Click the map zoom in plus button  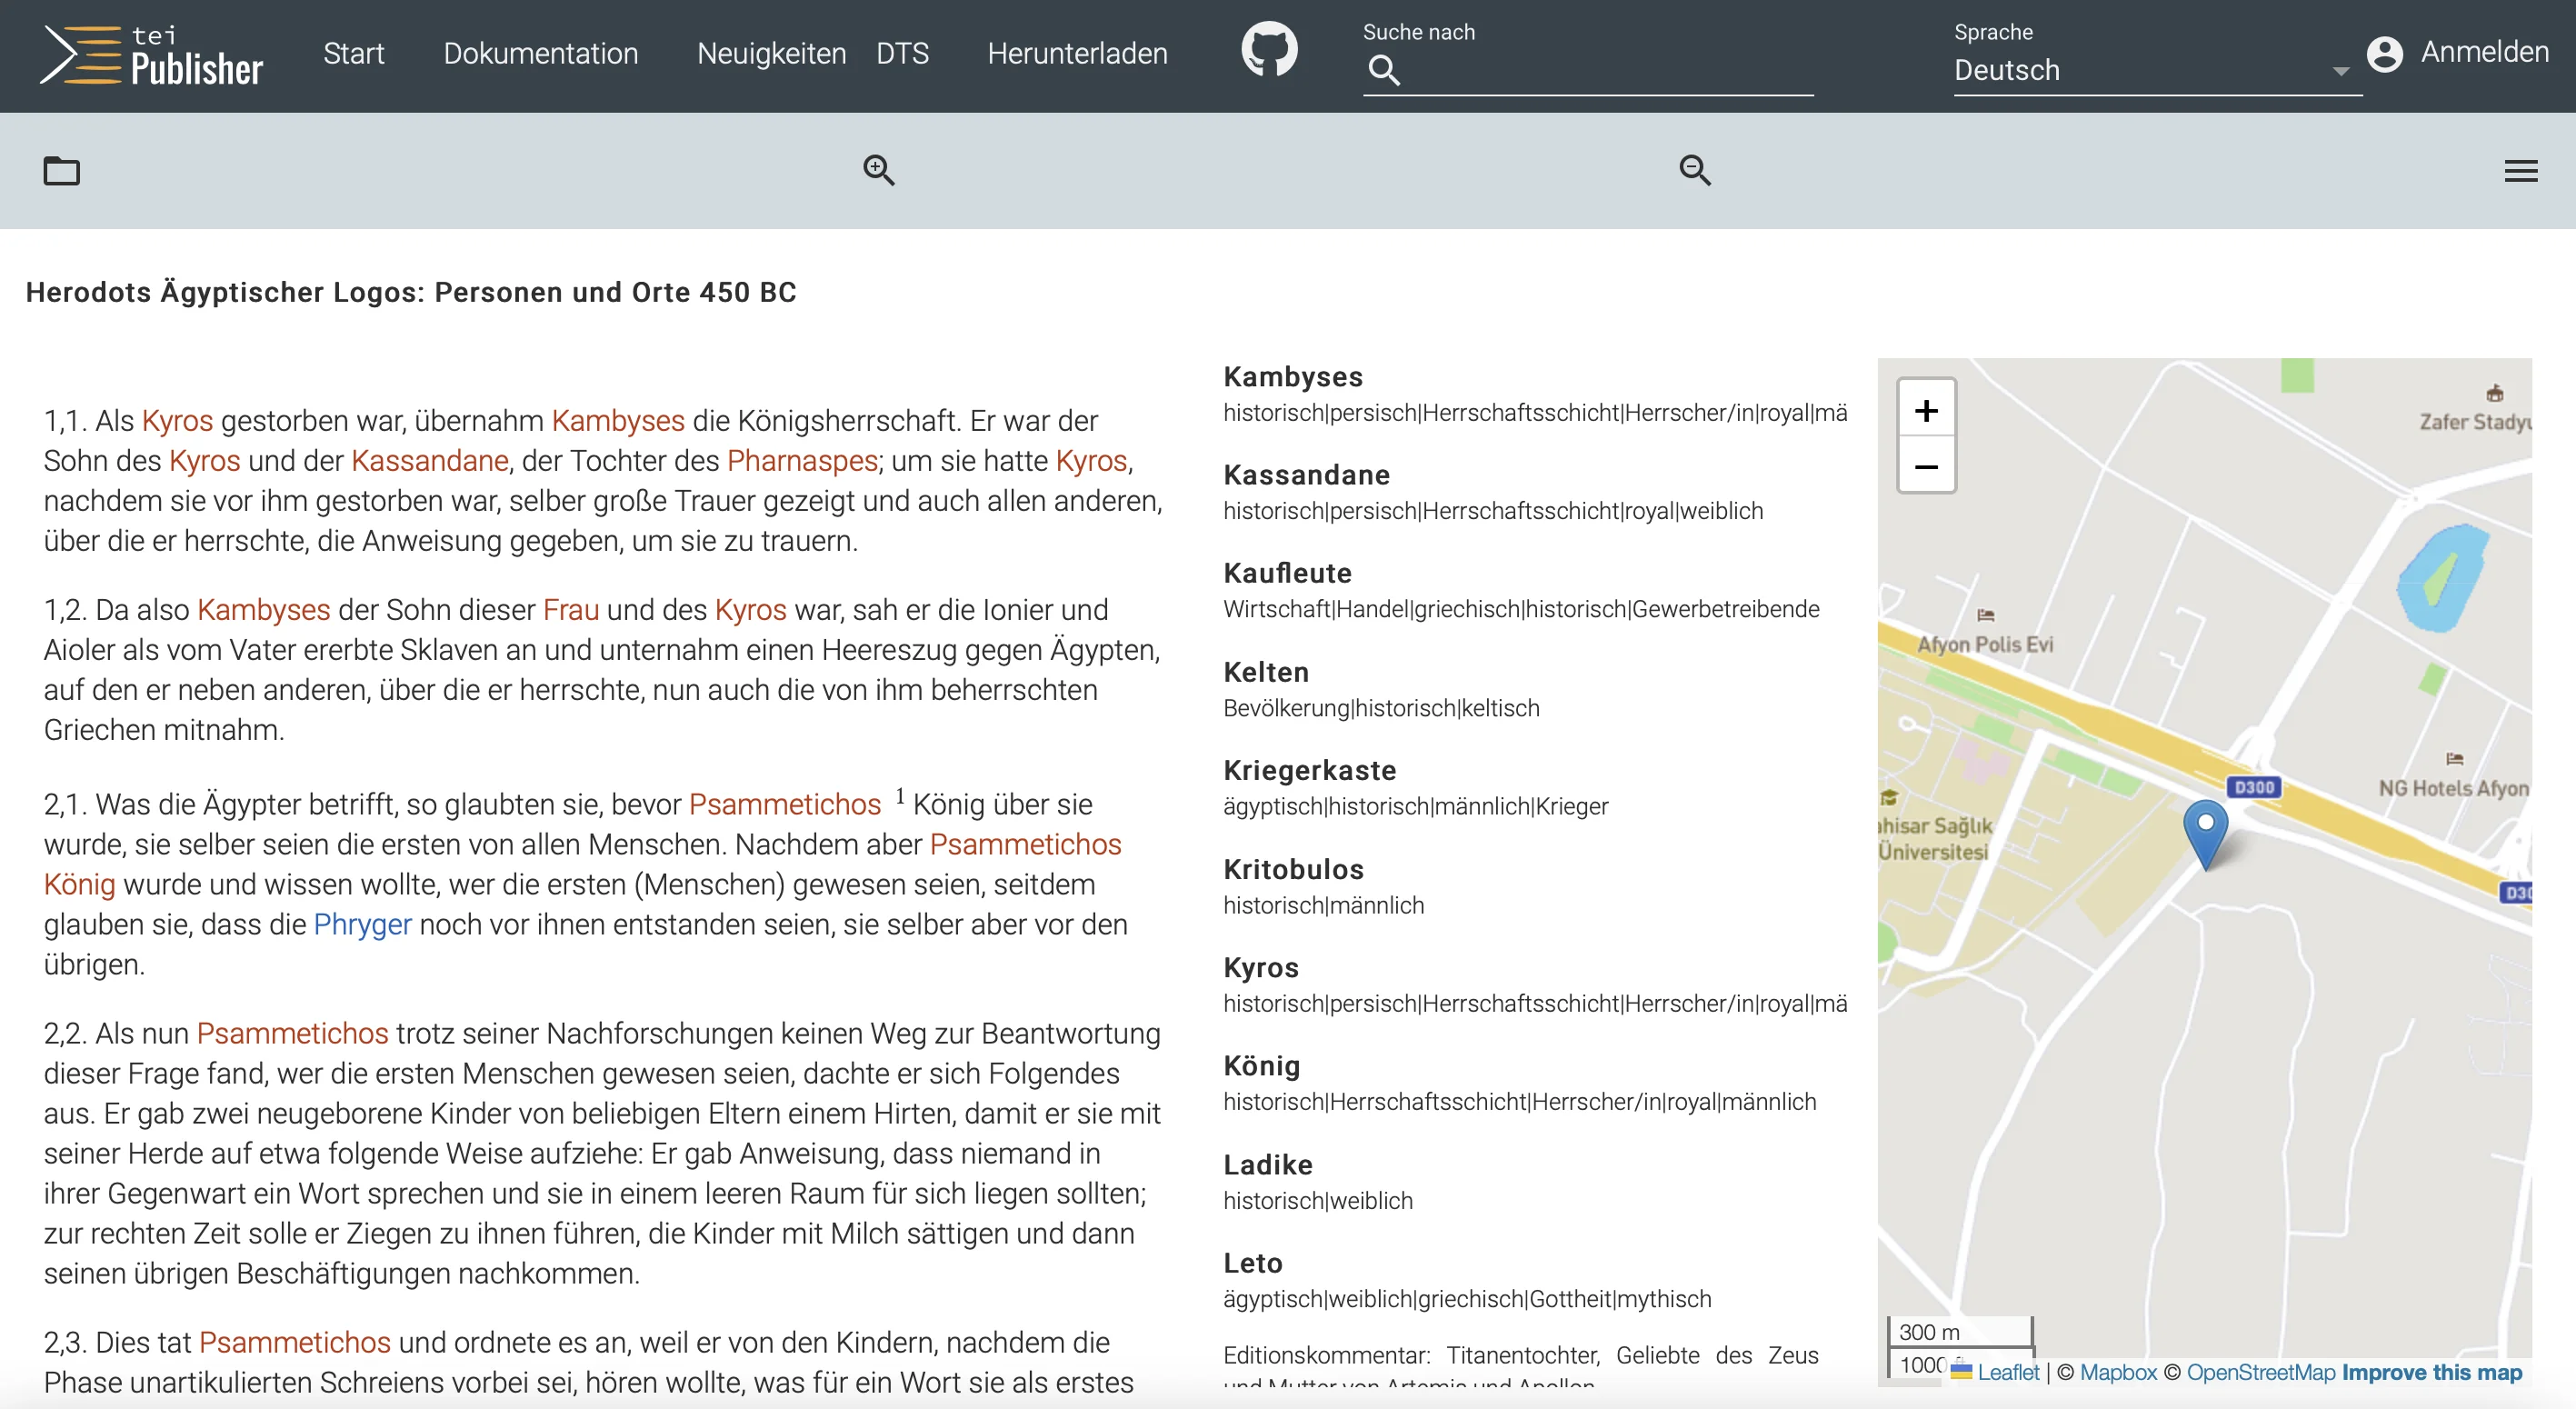[x=1926, y=410]
